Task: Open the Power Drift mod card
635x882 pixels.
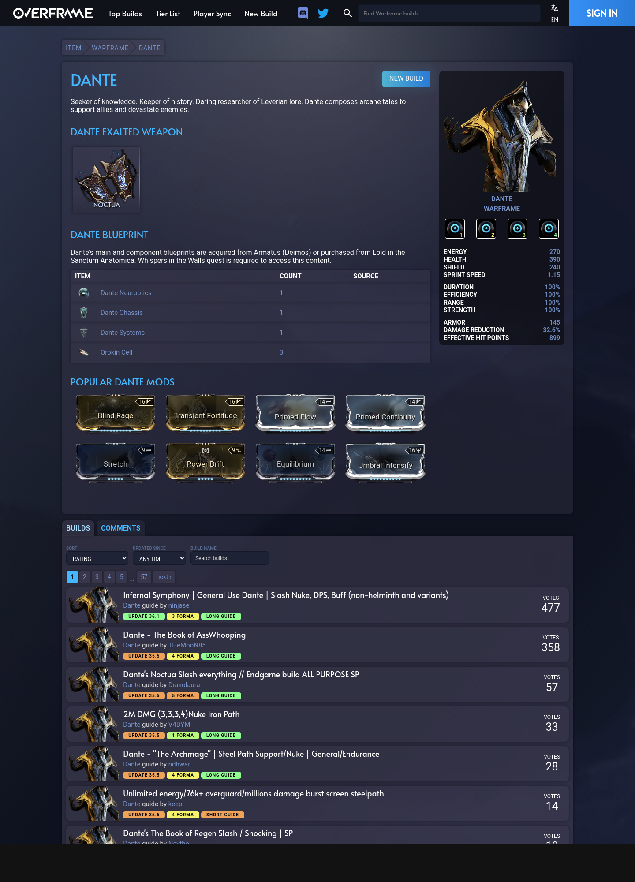Action: tap(205, 462)
